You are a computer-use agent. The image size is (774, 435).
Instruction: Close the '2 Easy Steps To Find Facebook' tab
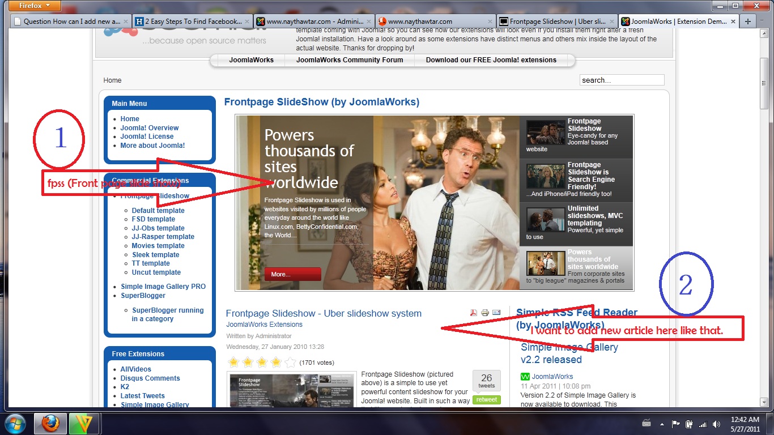pyautogui.click(x=246, y=22)
